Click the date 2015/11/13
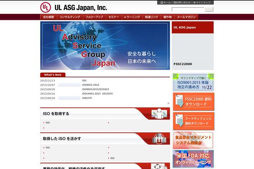This screenshot has height=169, width=254. 47,81
